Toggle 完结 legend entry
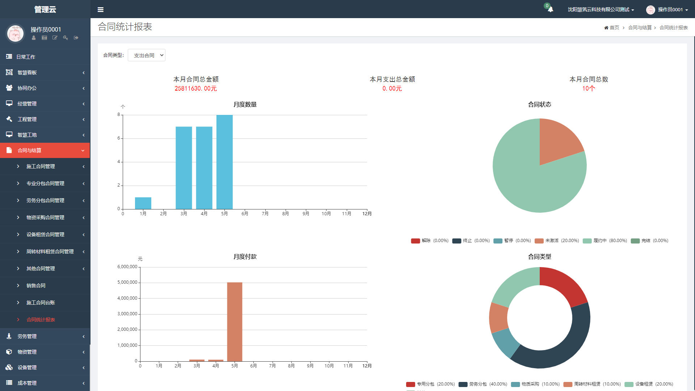The image size is (695, 391). [649, 241]
